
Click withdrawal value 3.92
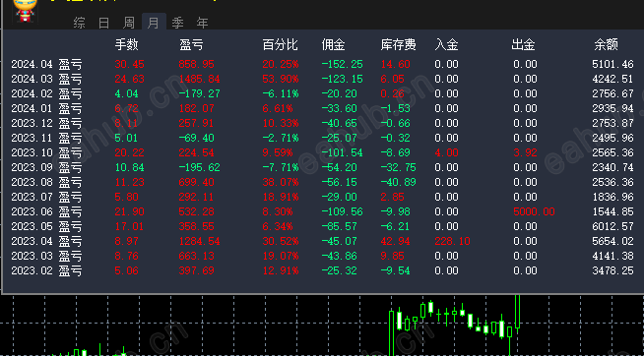coord(525,153)
